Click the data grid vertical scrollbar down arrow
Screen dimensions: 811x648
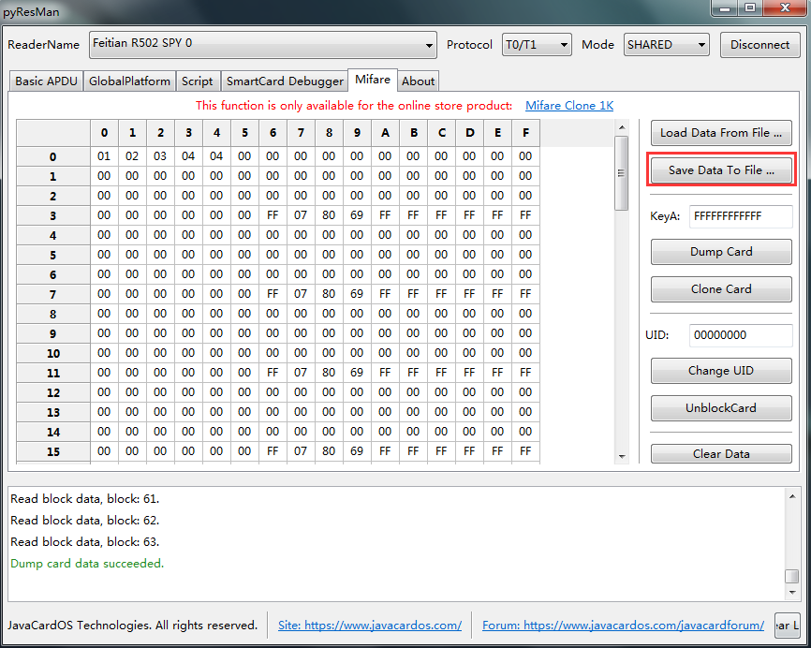[x=622, y=456]
